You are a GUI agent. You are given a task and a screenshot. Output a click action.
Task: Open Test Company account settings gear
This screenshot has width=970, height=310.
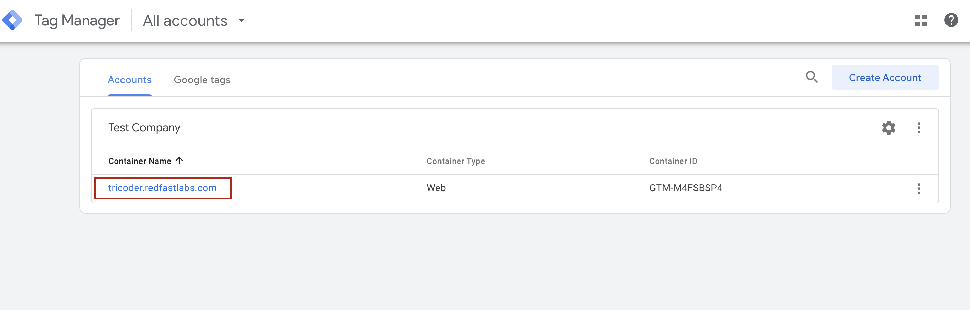(888, 128)
